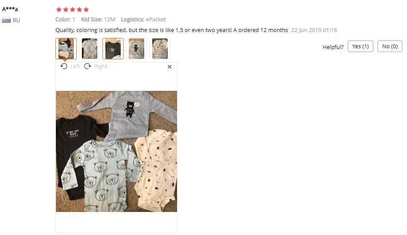Click the enlarged baby clothes photo

[x=116, y=151]
